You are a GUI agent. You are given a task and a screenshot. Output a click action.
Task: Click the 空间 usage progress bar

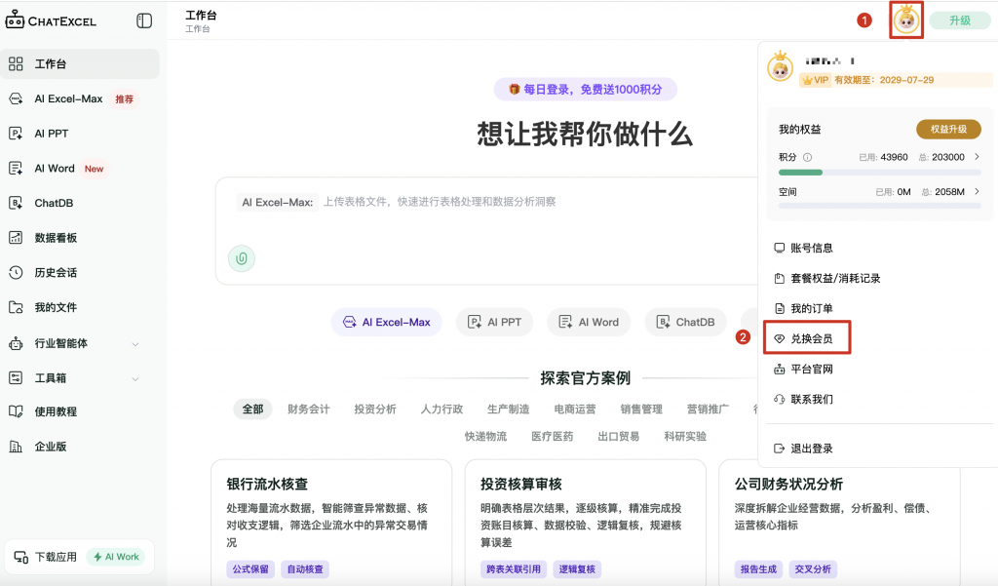tap(880, 206)
